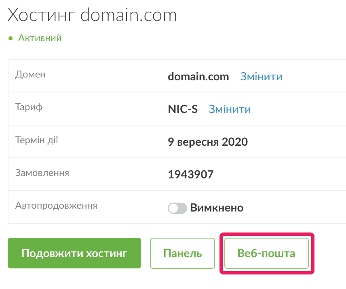Click Змінити link next to domain.com
The height and width of the screenshot is (289, 346).
pos(261,77)
